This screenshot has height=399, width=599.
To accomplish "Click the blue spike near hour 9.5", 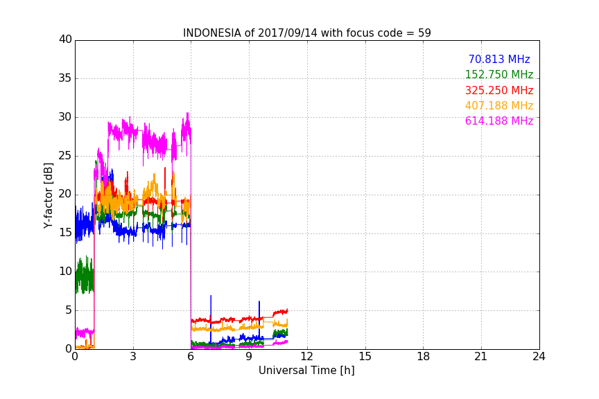I will point(259,320).
